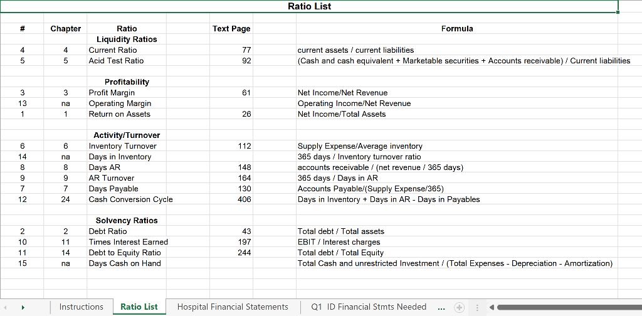Select formula 'Net Income/Total Assets'
Screen dimensions: 642x316
[x=457, y=113]
